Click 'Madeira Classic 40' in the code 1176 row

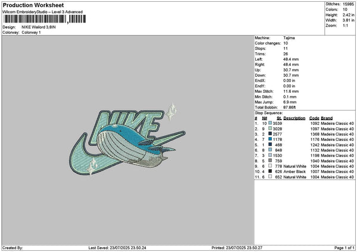337,140
